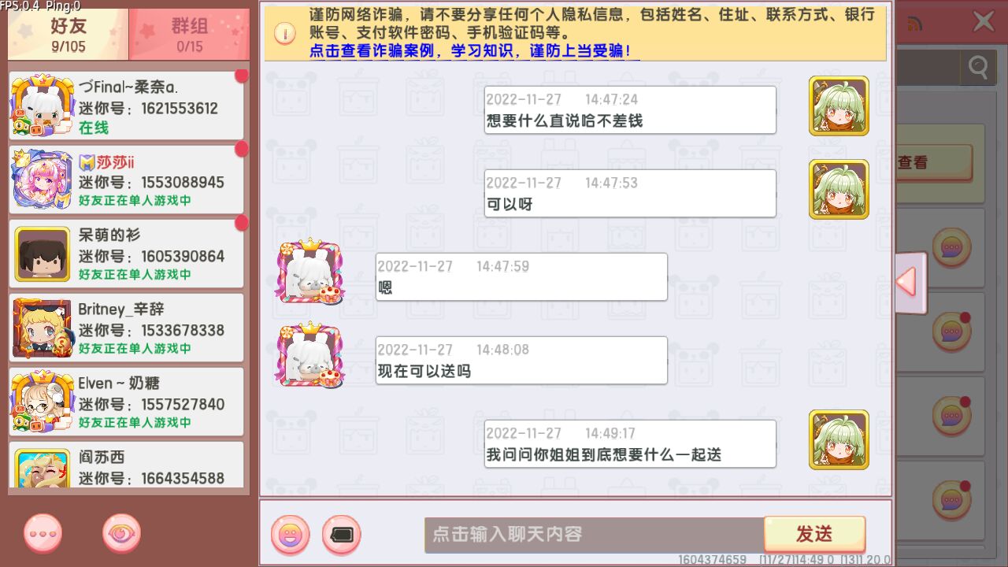Open chat with Britney_辛辞

point(127,328)
